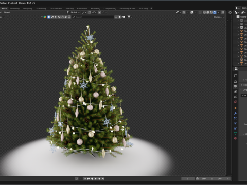Play the animation forward
The image size is (247, 185).
tap(96, 179)
